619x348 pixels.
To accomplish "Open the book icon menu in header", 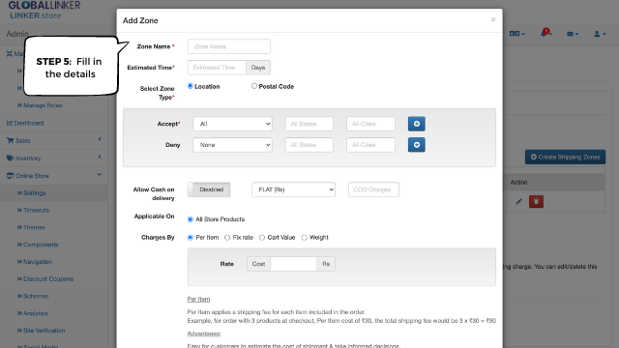I will [x=517, y=34].
